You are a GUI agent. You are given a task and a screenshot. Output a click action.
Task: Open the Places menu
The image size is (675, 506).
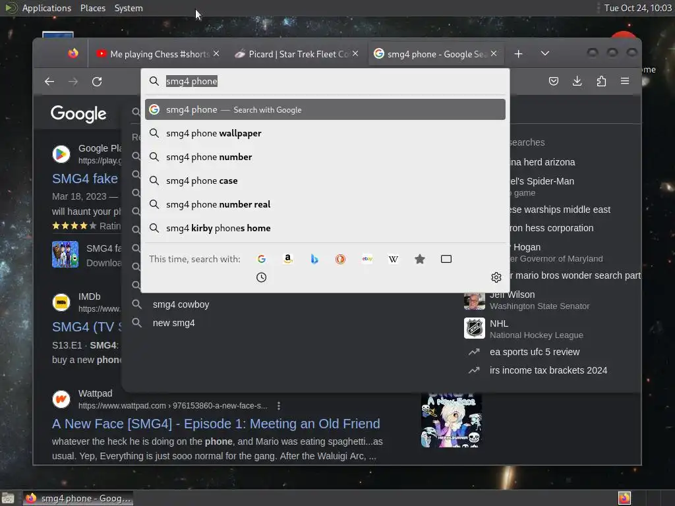[93, 8]
